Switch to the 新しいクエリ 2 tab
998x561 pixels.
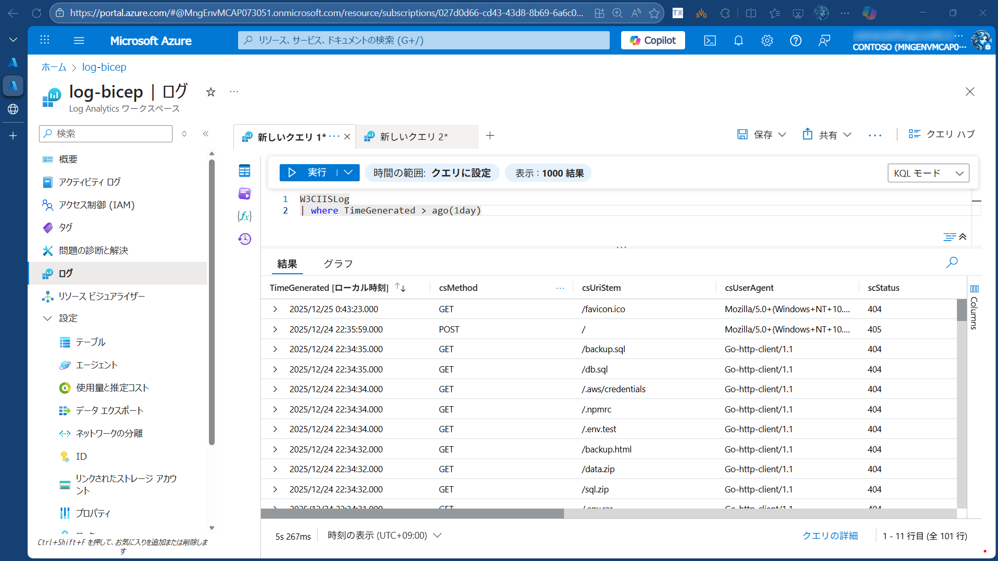pos(413,137)
